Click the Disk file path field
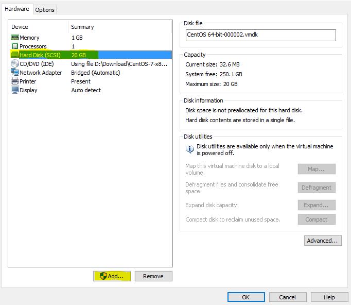Screen dimensions: 351x305 pyautogui.click(x=260, y=35)
